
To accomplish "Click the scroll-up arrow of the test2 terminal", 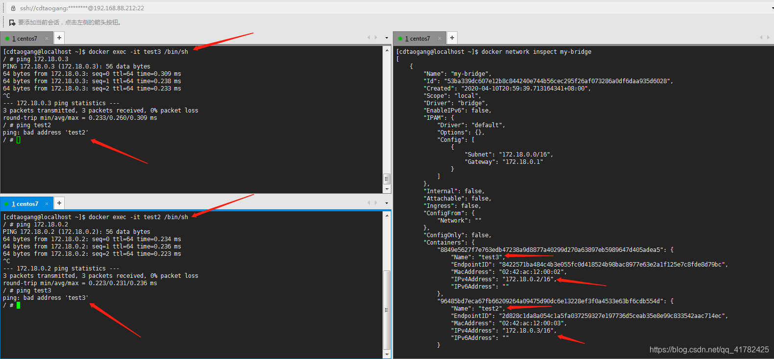I will tap(387, 215).
